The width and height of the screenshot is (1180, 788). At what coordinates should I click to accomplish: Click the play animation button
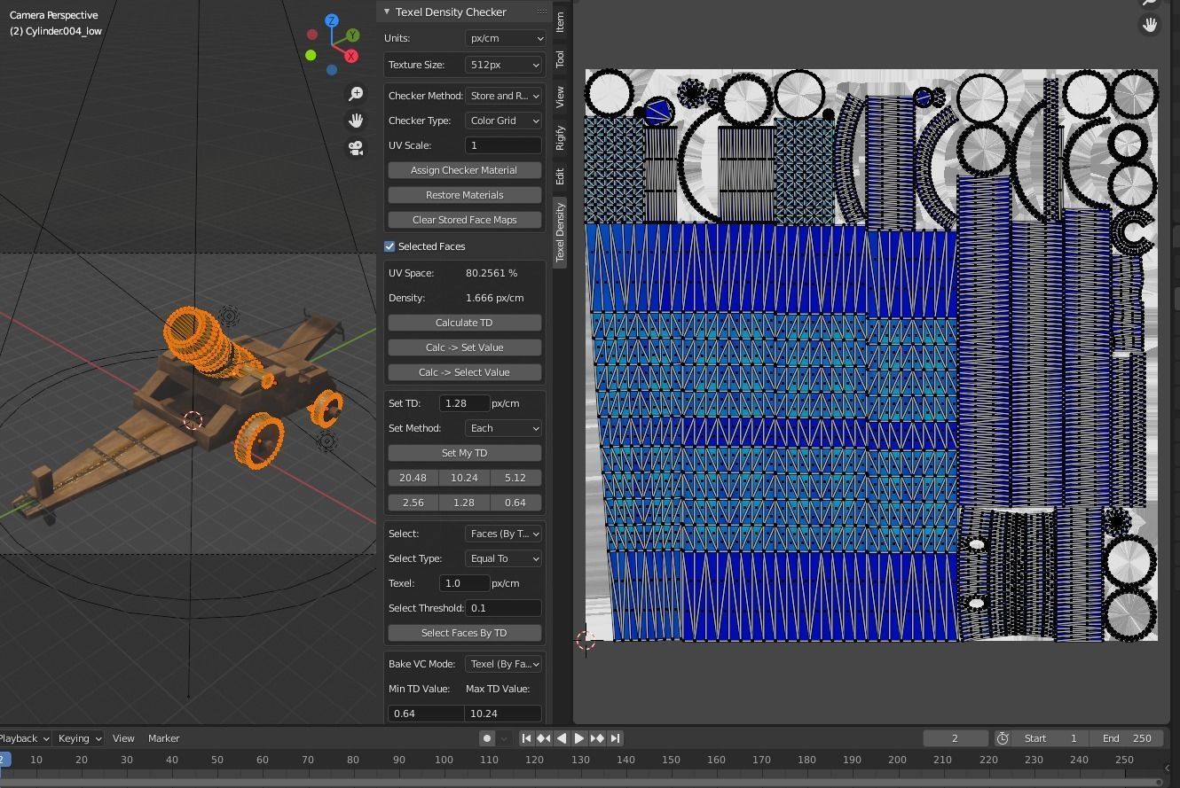pyautogui.click(x=579, y=738)
